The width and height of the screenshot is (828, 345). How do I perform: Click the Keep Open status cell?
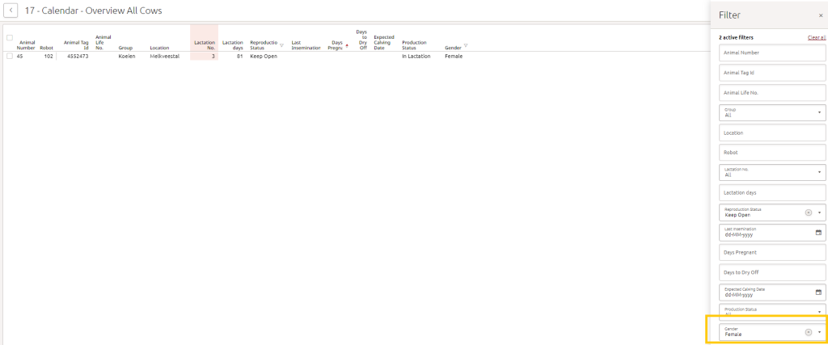[264, 56]
